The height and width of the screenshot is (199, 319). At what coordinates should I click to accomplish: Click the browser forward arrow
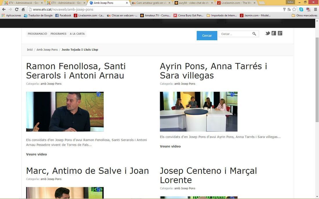(x=10, y=9)
